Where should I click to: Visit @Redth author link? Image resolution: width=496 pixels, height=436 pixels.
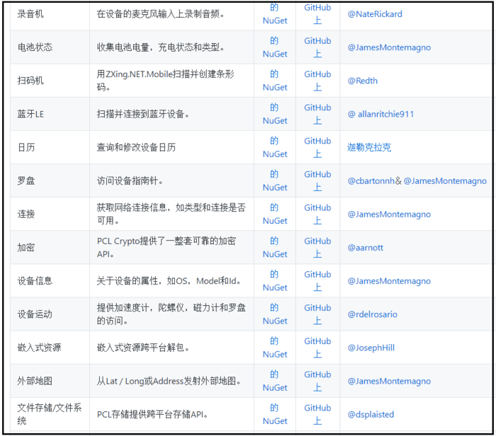pyautogui.click(x=363, y=81)
